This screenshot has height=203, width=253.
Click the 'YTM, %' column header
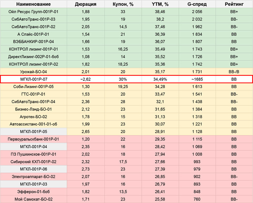tap(160, 4)
